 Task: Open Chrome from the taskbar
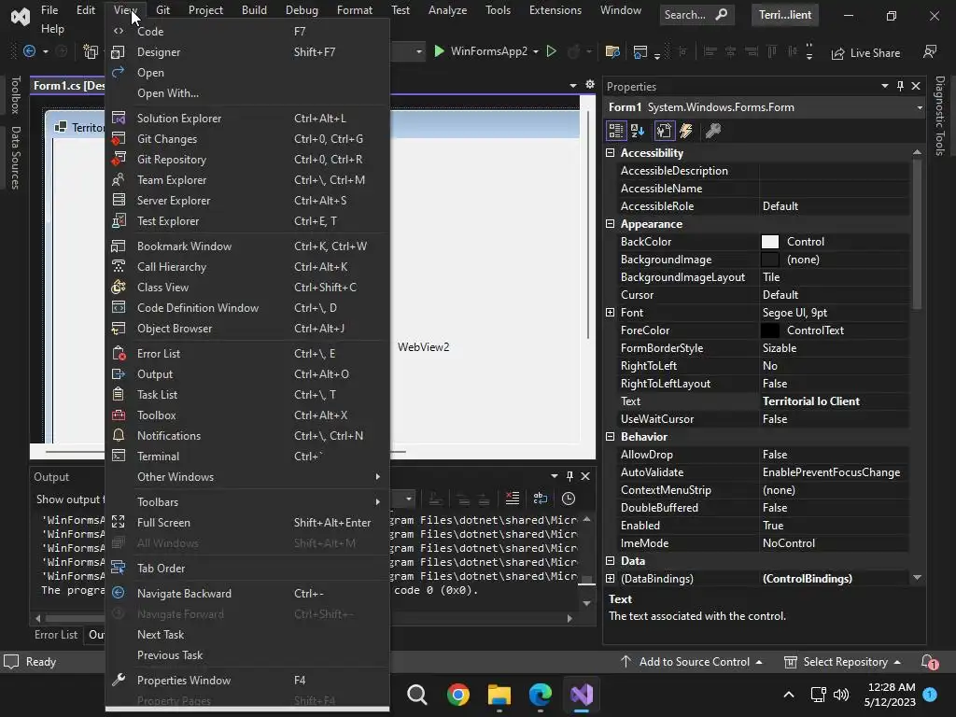click(457, 695)
